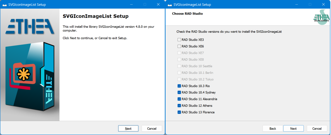
Task: Click the disabled RAD Studio XE7 checkbox
Action: tap(179, 53)
